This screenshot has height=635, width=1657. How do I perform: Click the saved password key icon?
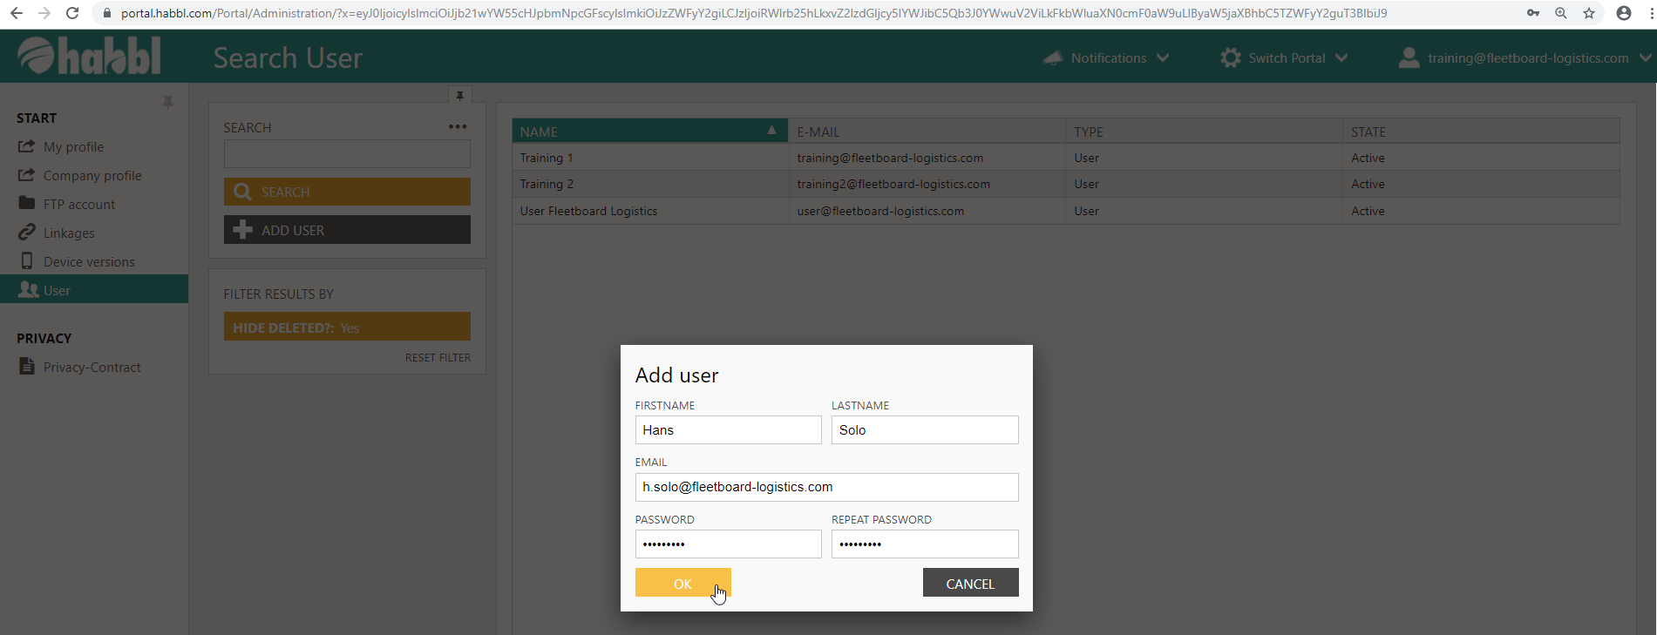click(1533, 13)
